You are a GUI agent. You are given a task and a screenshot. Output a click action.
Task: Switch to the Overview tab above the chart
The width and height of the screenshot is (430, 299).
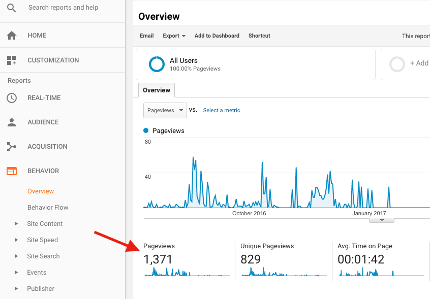pos(156,90)
